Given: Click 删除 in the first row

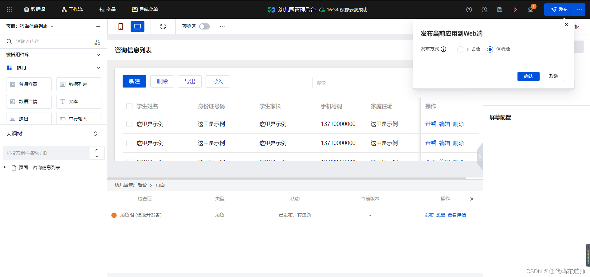Looking at the screenshot, I should click(458, 124).
